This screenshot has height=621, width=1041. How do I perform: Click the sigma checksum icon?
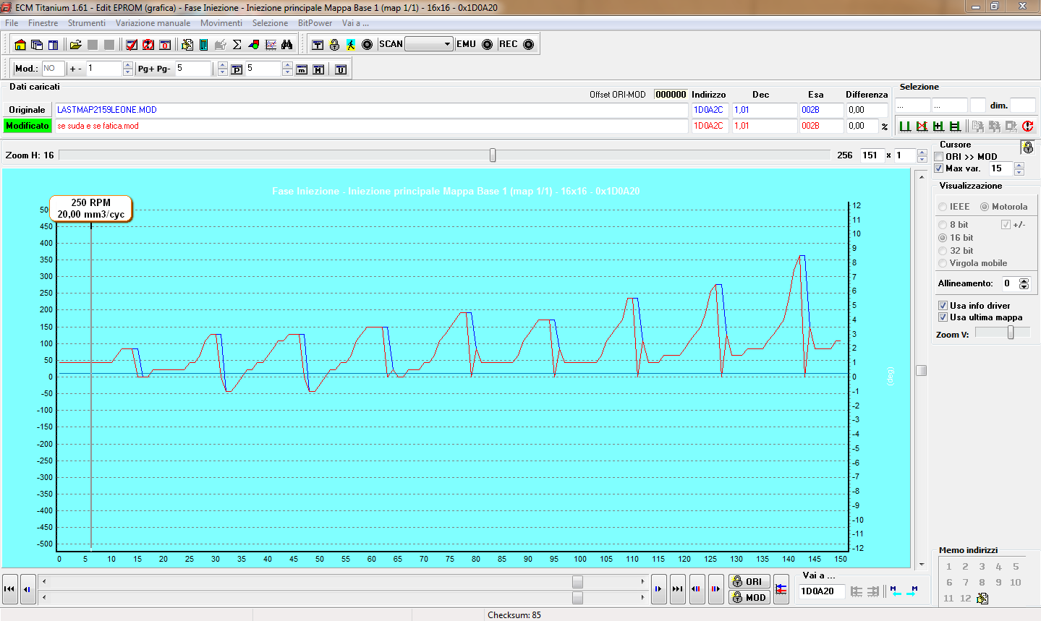tap(237, 45)
